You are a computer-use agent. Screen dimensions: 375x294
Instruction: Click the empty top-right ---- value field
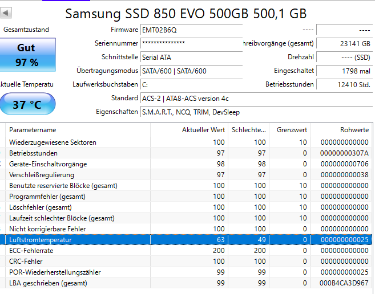coord(345,30)
